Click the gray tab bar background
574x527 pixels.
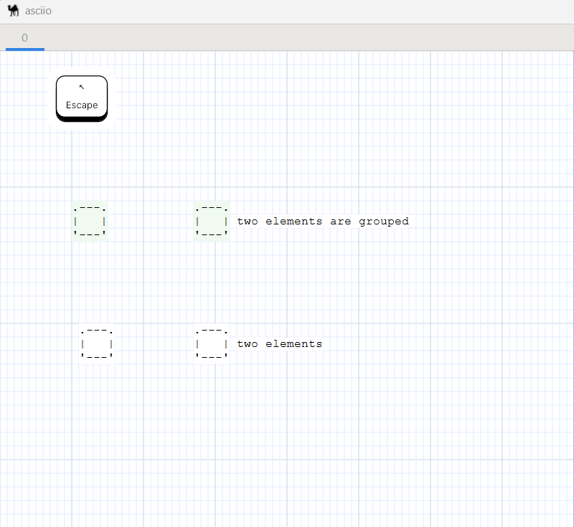[287, 37]
